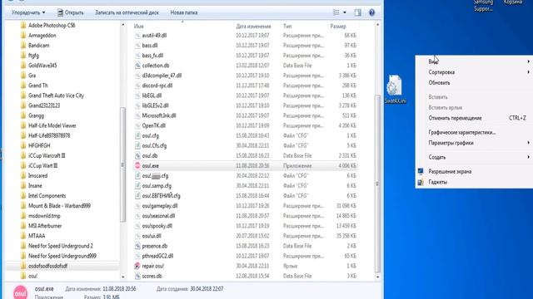Select Swat4X.ini desktop file icon
The width and height of the screenshot is (533, 299).
point(395,89)
